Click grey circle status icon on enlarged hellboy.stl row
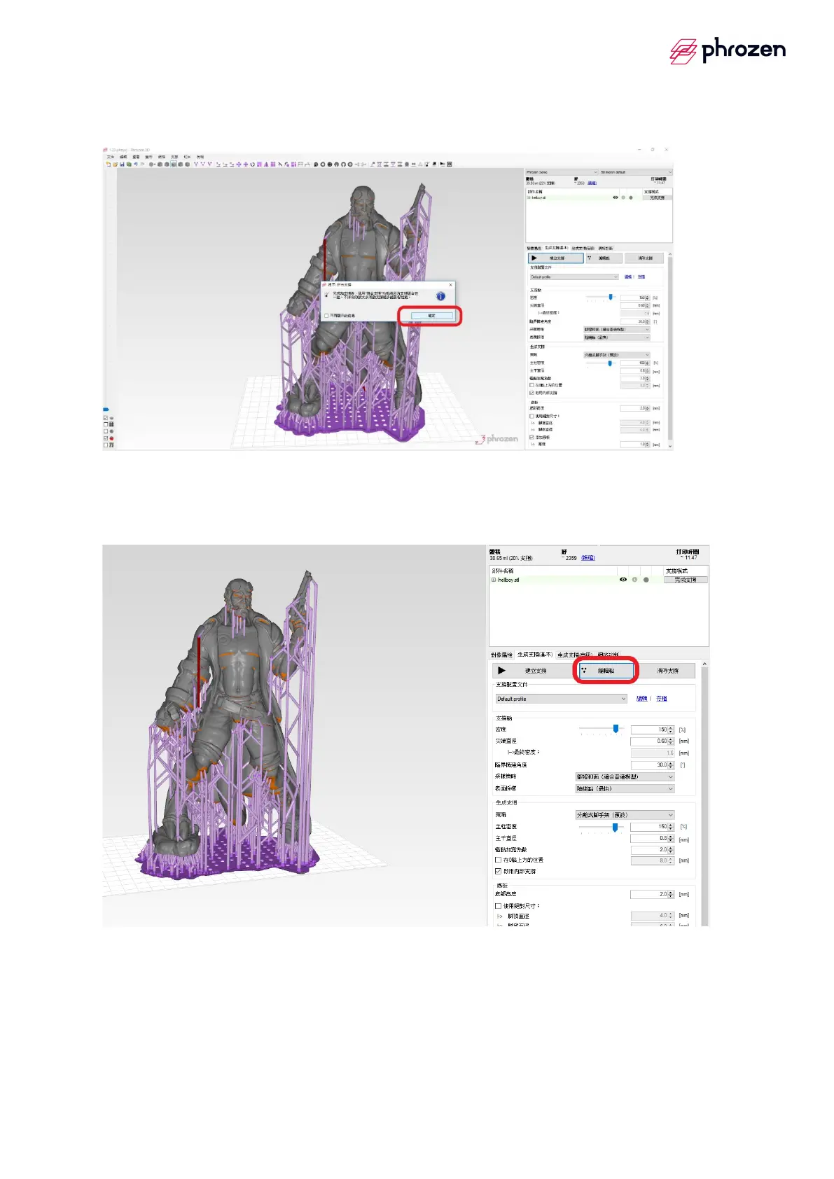The image size is (834, 1179). point(646,580)
